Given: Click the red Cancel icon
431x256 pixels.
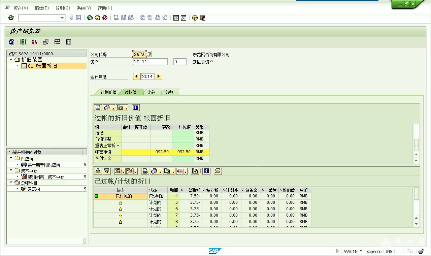Looking at the screenshot, I should pyautogui.click(x=105, y=18).
